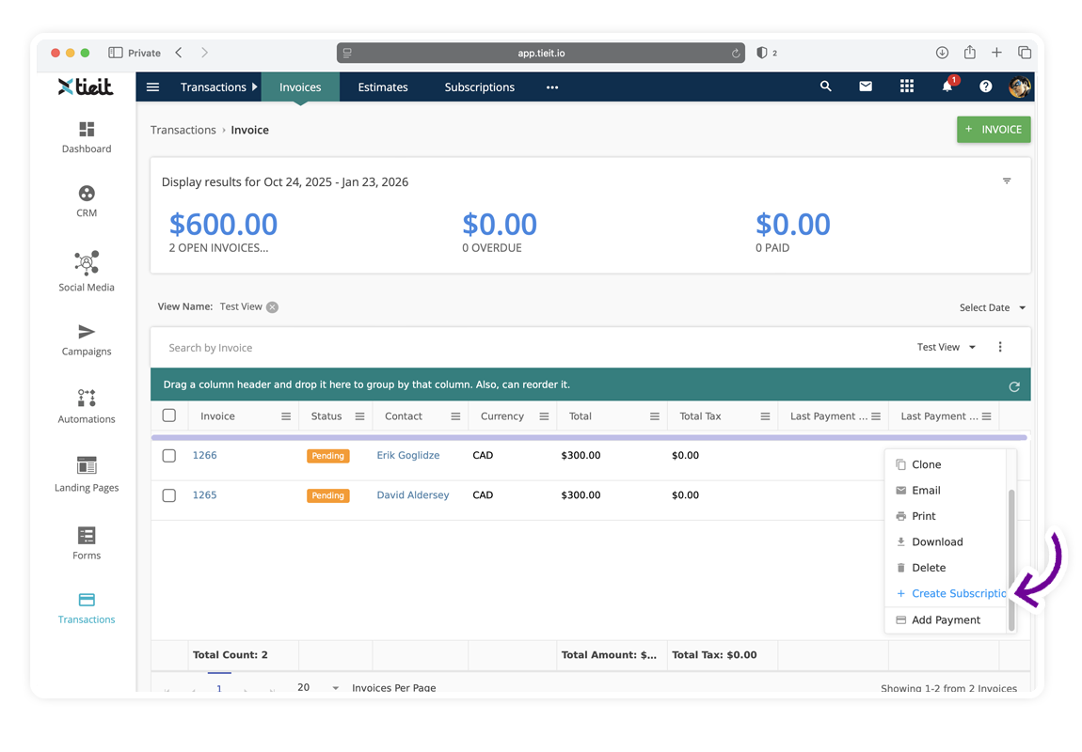The width and height of the screenshot is (1082, 752).
Task: Open the filter icon in results panel
Action: click(x=1007, y=181)
